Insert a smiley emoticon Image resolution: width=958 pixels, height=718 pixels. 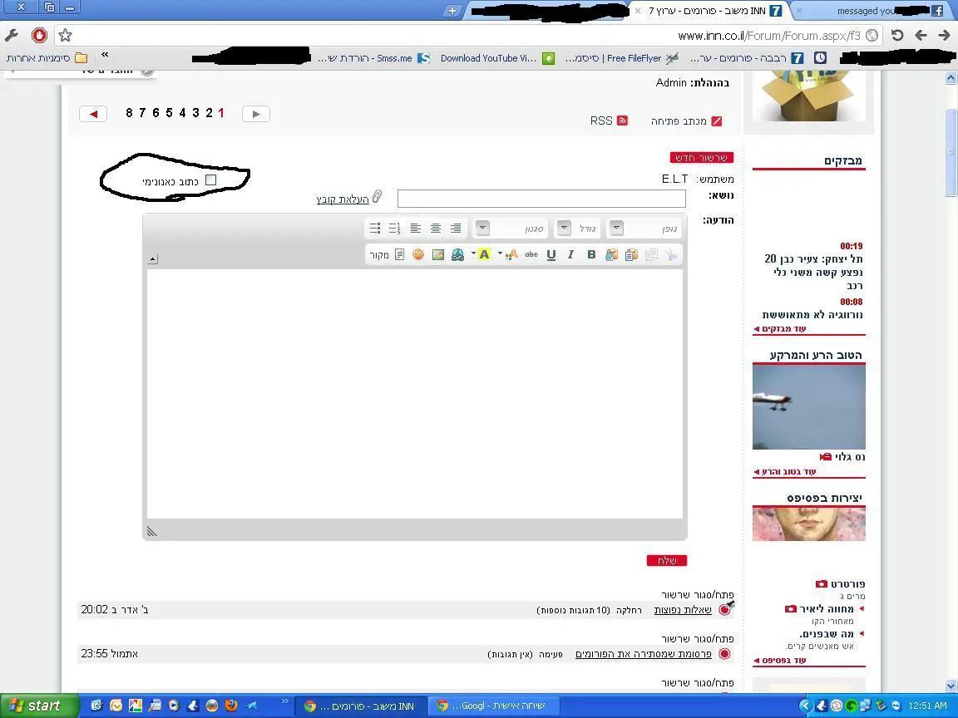point(418,255)
